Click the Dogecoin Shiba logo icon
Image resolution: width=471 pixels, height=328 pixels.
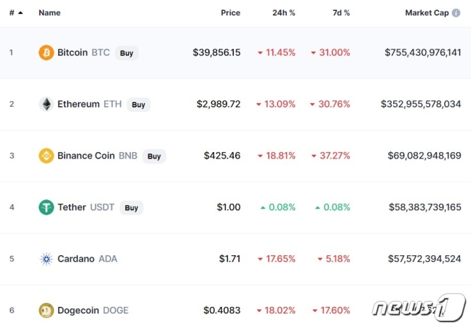click(x=47, y=311)
